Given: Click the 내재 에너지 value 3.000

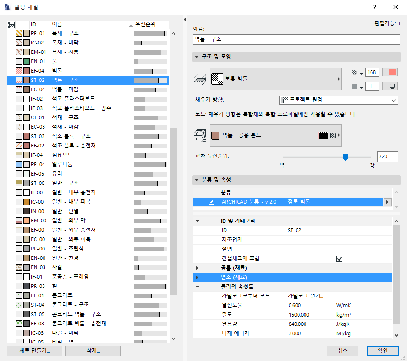Looking at the screenshot, I should (295, 333).
